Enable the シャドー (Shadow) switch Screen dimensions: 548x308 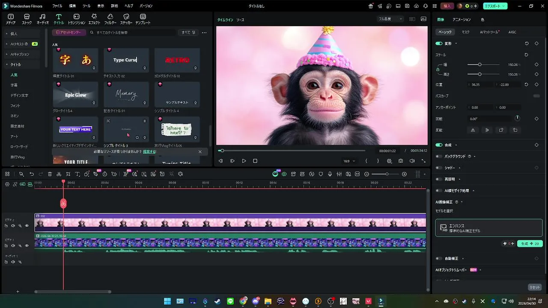pos(439,168)
